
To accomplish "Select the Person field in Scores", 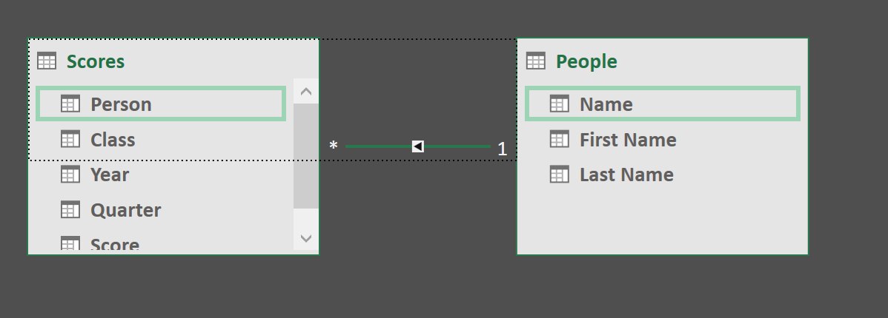I will click(161, 104).
